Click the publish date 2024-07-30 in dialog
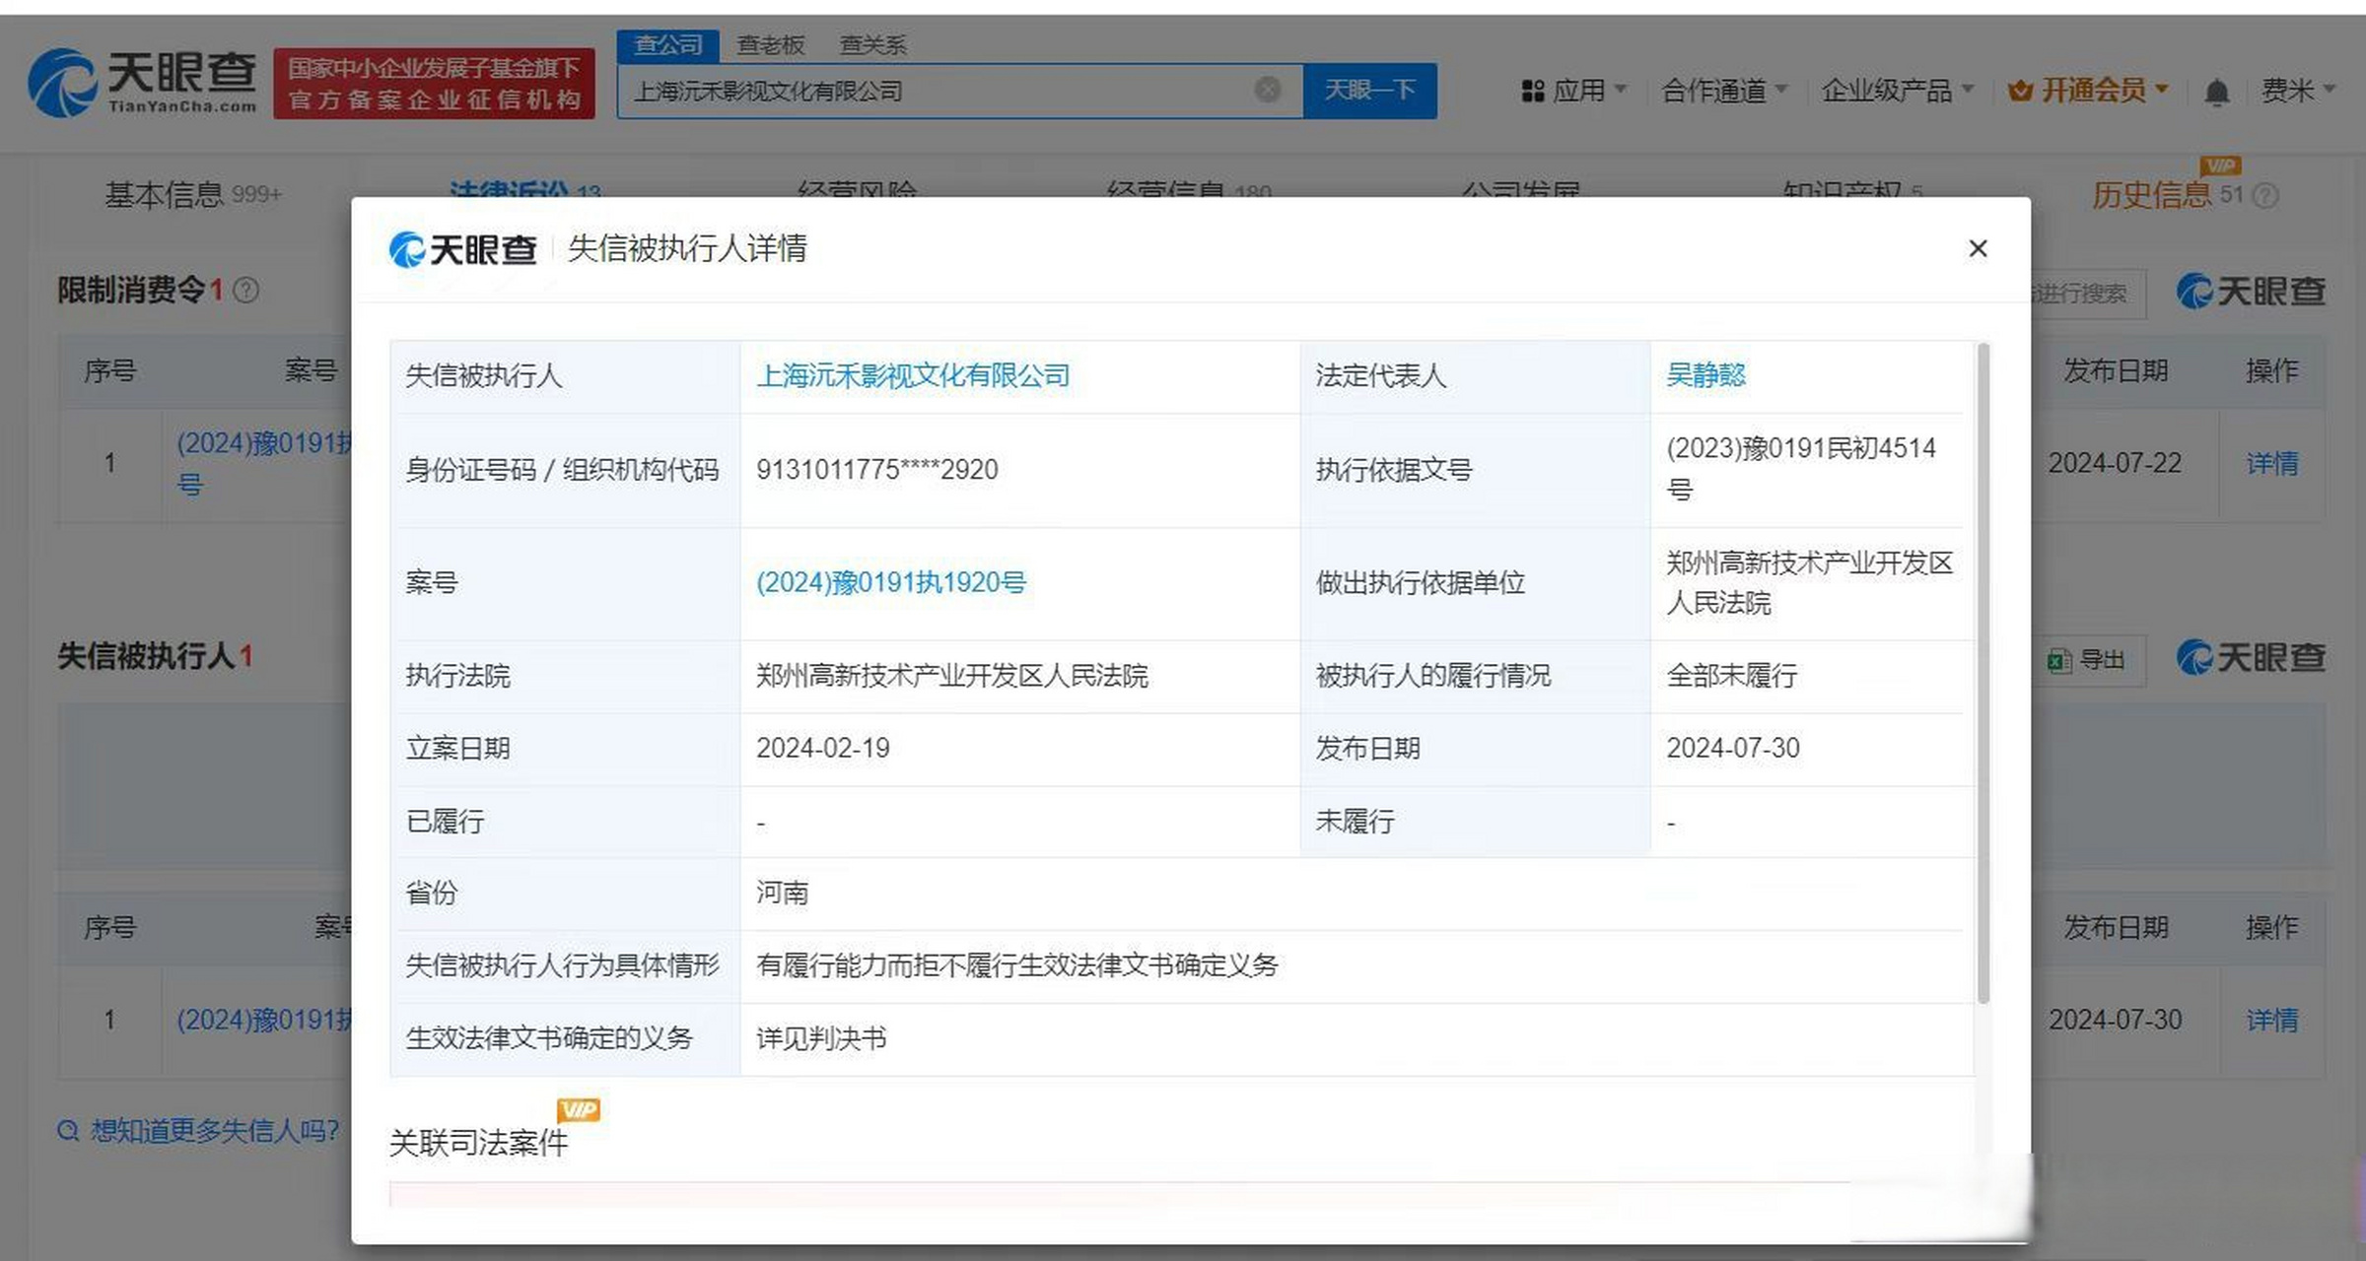The height and width of the screenshot is (1261, 2366). pyautogui.click(x=1733, y=749)
